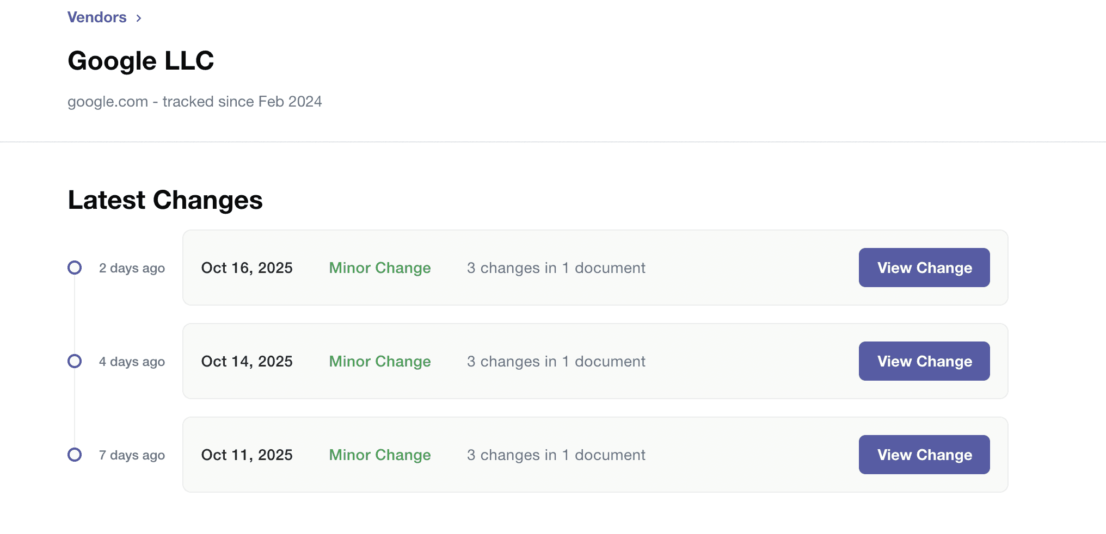The width and height of the screenshot is (1106, 534).
Task: Click '3 changes in 1 document' on Oct 16 row
Action: 556,268
